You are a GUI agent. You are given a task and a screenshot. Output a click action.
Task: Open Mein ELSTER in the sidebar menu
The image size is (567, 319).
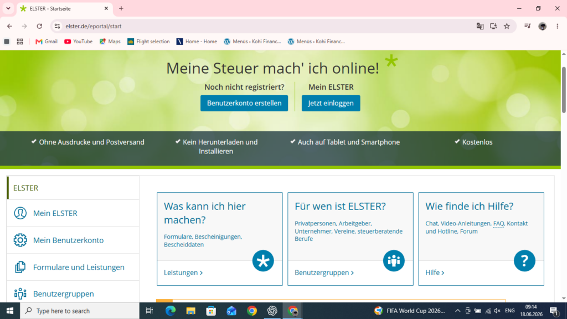click(x=74, y=213)
